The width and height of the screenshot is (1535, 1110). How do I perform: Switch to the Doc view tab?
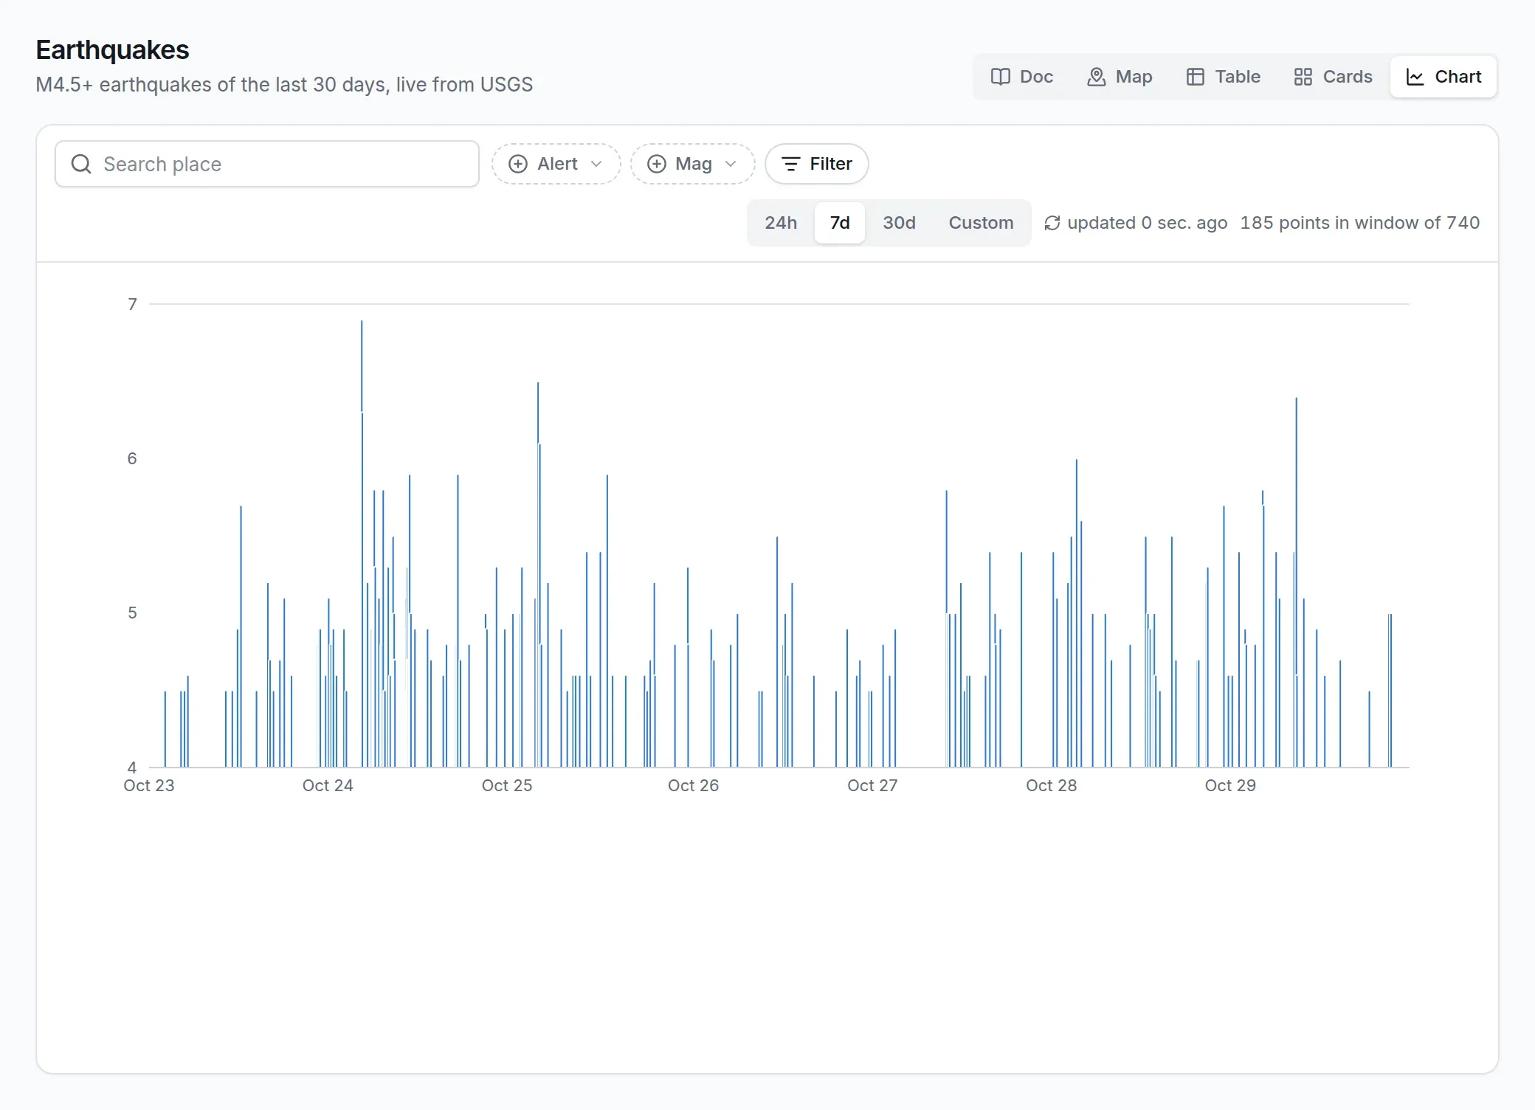1021,77
